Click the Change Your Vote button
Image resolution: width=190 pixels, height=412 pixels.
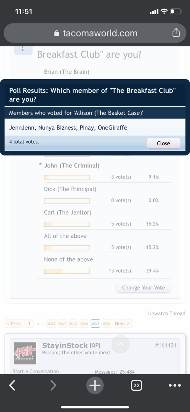143,288
